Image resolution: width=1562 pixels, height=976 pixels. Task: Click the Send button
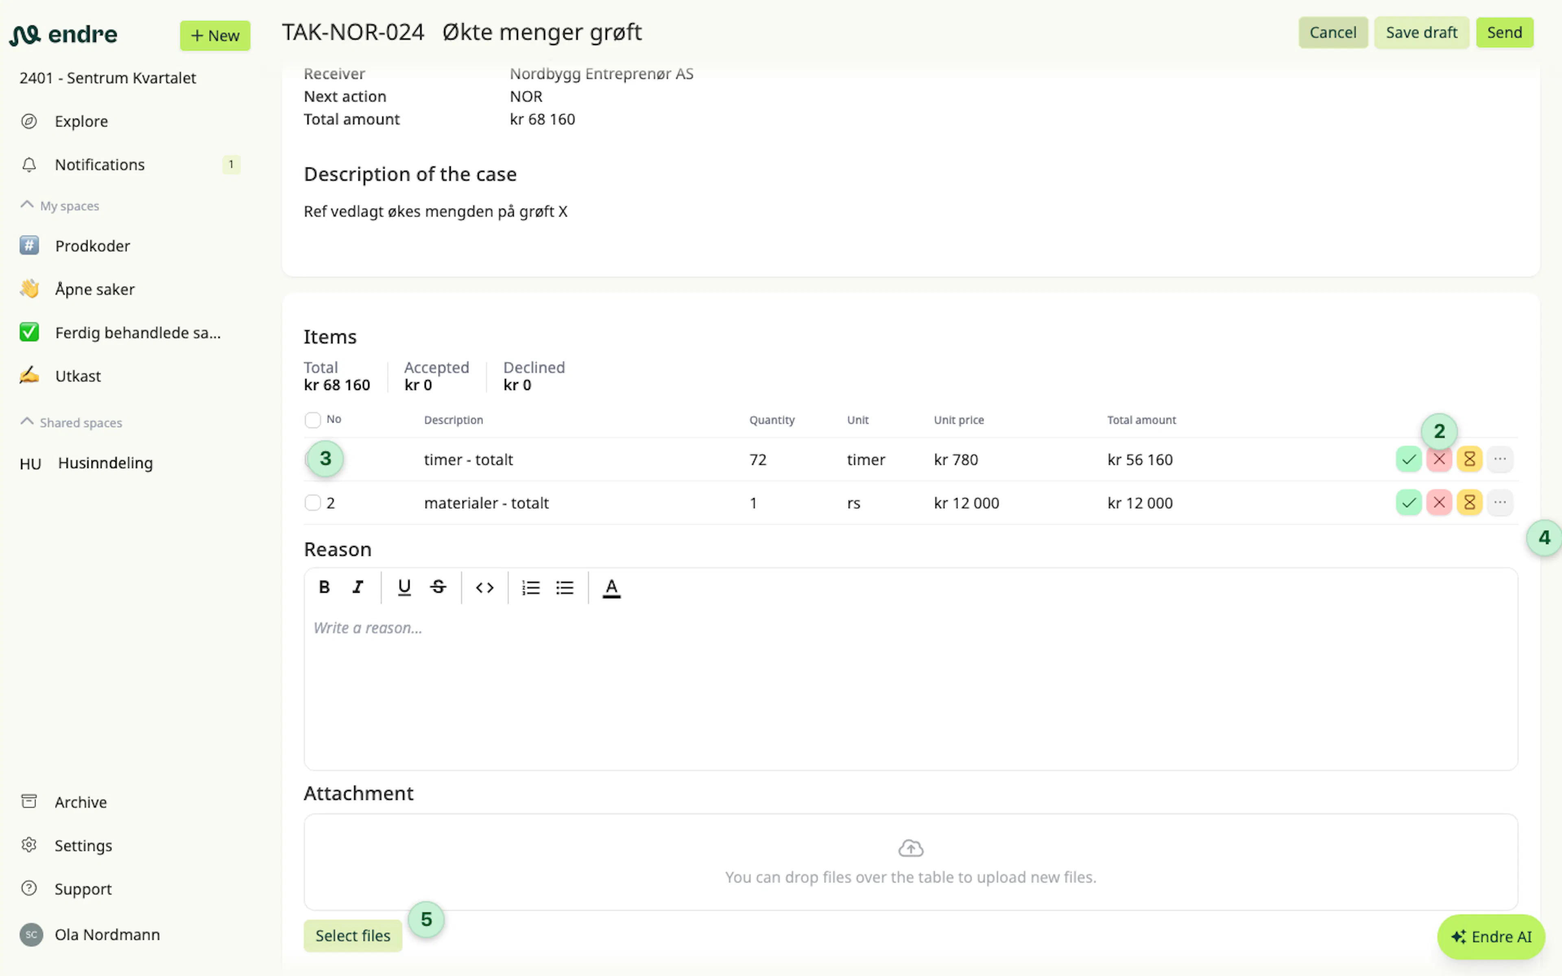click(1505, 32)
